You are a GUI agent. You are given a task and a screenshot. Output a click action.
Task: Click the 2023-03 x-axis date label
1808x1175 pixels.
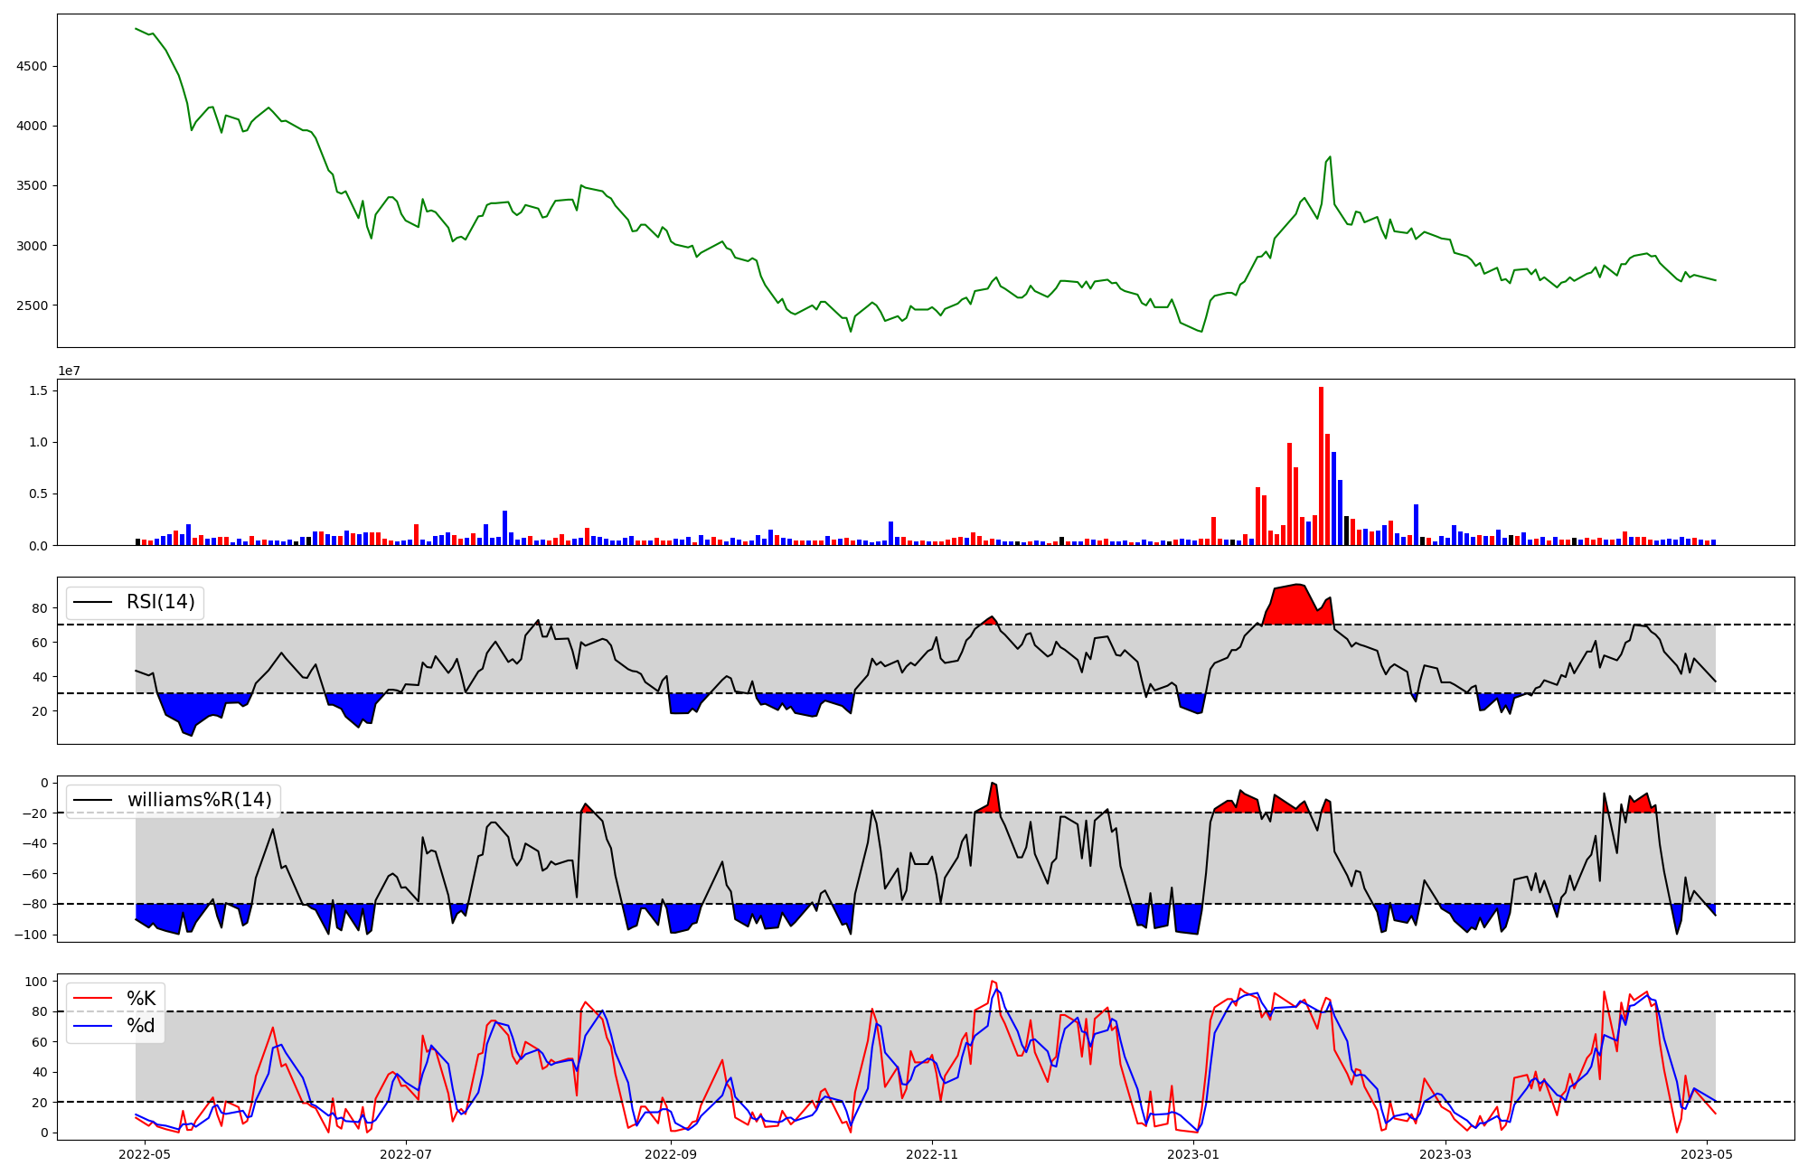tap(1445, 1154)
